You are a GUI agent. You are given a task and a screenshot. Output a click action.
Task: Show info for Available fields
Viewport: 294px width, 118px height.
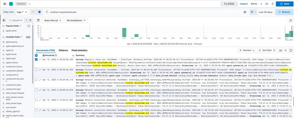21,37
